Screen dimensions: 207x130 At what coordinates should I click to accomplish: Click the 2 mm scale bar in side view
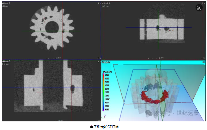153,59
